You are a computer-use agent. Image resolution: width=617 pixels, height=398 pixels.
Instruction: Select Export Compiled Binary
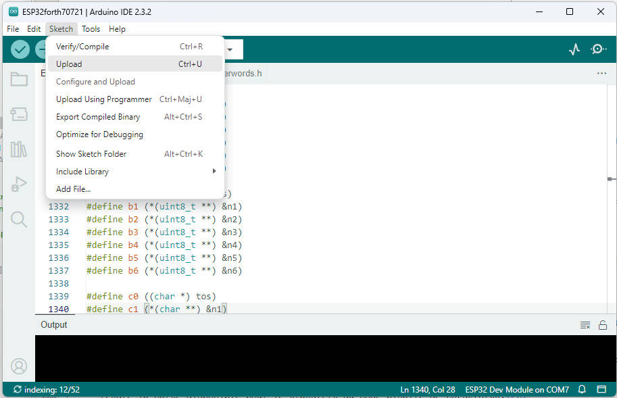click(134, 117)
